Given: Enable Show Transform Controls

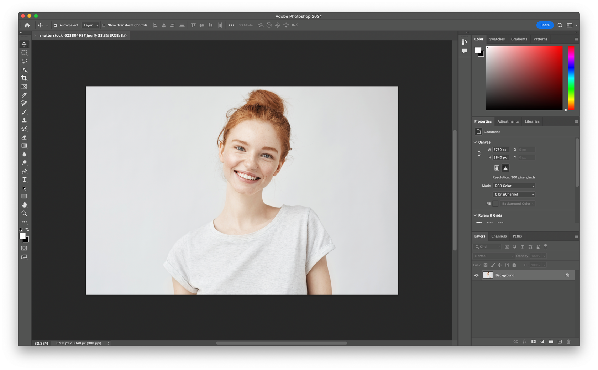Looking at the screenshot, I should 104,25.
